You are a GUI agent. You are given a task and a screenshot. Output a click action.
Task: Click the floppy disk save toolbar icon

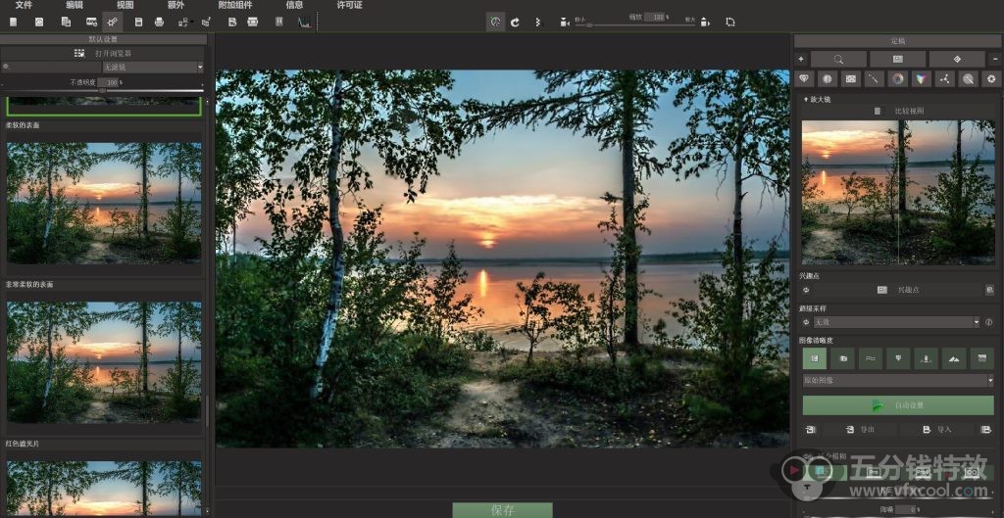tap(138, 22)
